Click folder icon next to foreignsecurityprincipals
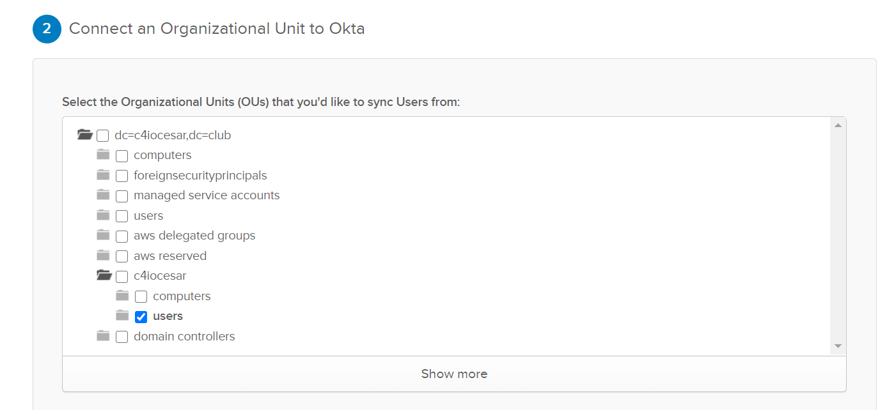 pos(103,175)
